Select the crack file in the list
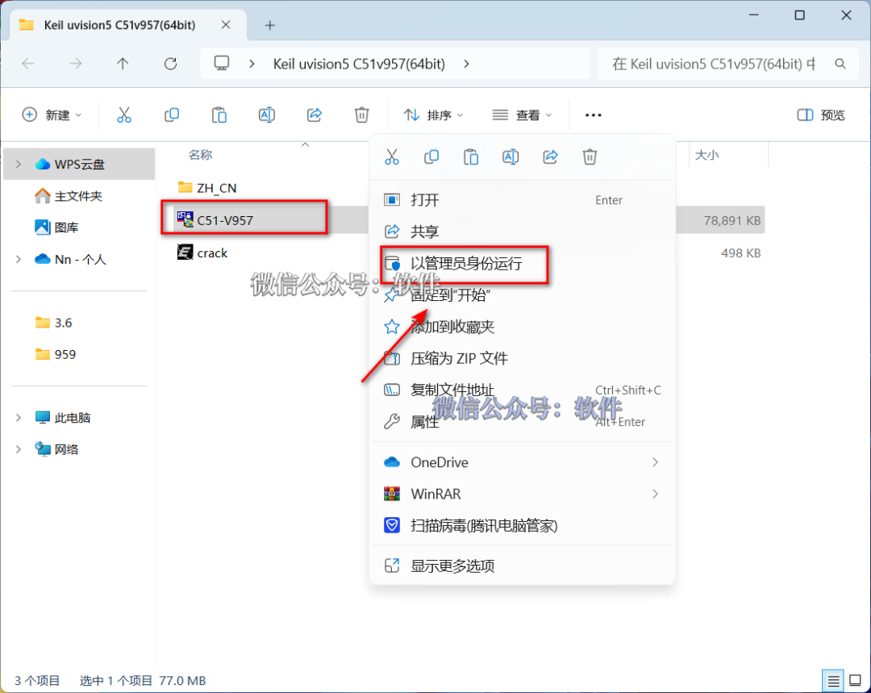This screenshot has height=693, width=871. pyautogui.click(x=212, y=253)
